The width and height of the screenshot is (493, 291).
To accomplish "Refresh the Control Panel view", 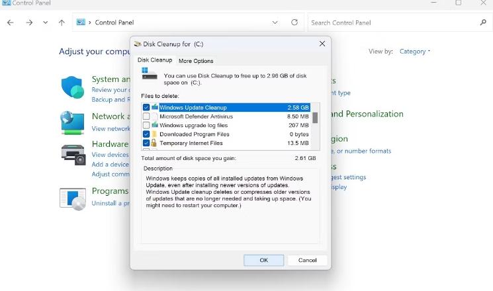I will tap(294, 22).
